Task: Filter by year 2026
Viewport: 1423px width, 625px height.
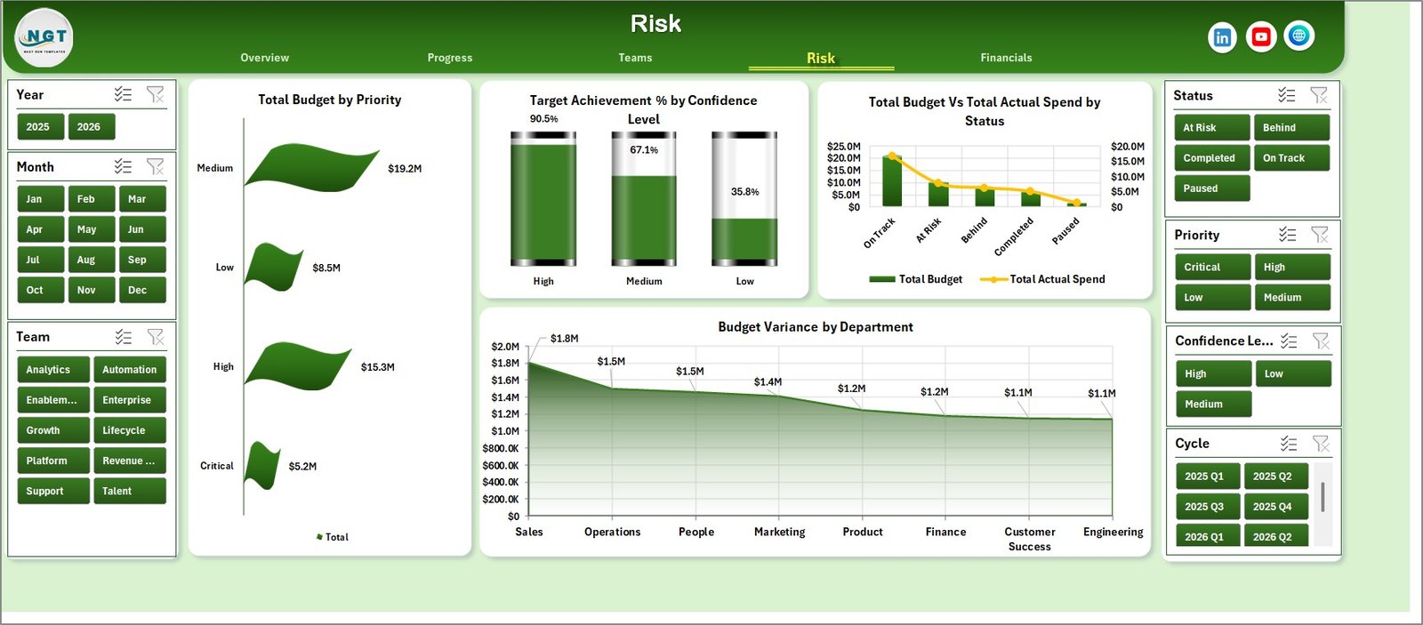Action: 91,127
